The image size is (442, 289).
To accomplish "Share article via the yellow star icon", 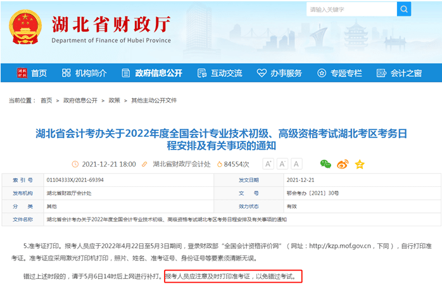I will click(360, 164).
